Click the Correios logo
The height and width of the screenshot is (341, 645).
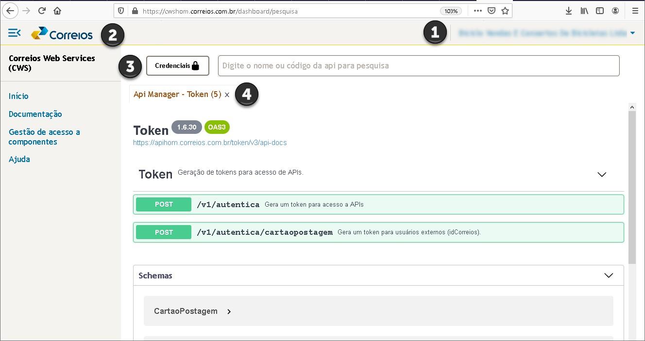pos(62,33)
